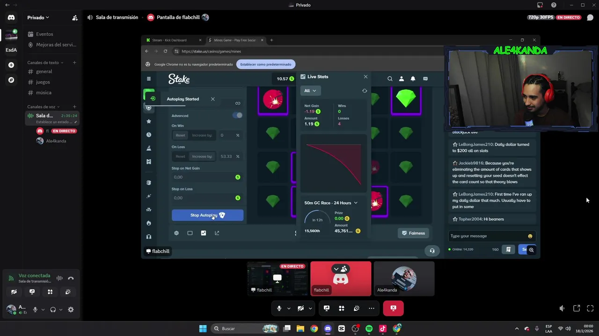
Task: Click Stop Autoplay button
Action: pos(207,215)
